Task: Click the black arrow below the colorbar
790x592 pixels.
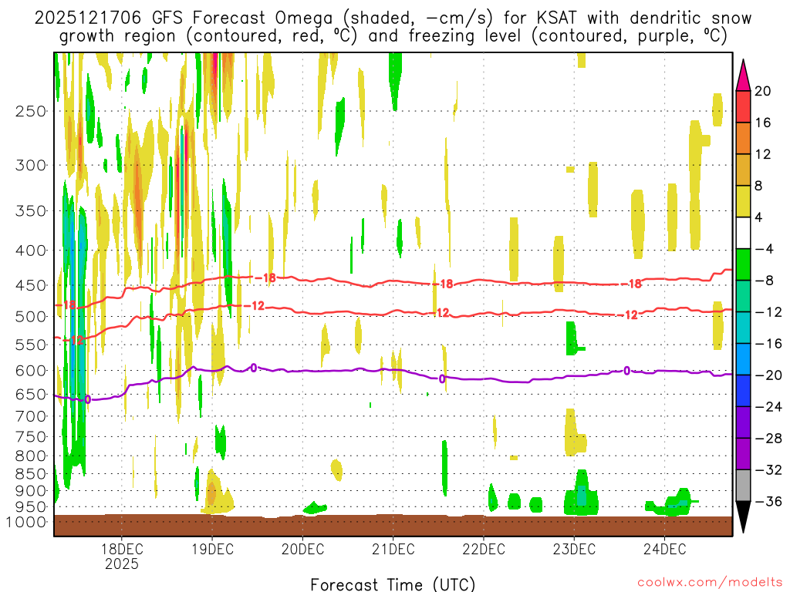Action: [744, 516]
